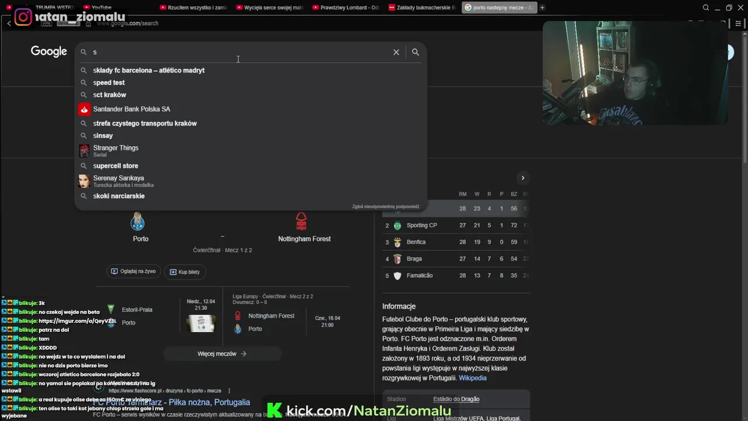Click the Benfica row in the standings
The height and width of the screenshot is (421, 748).
pos(456,242)
